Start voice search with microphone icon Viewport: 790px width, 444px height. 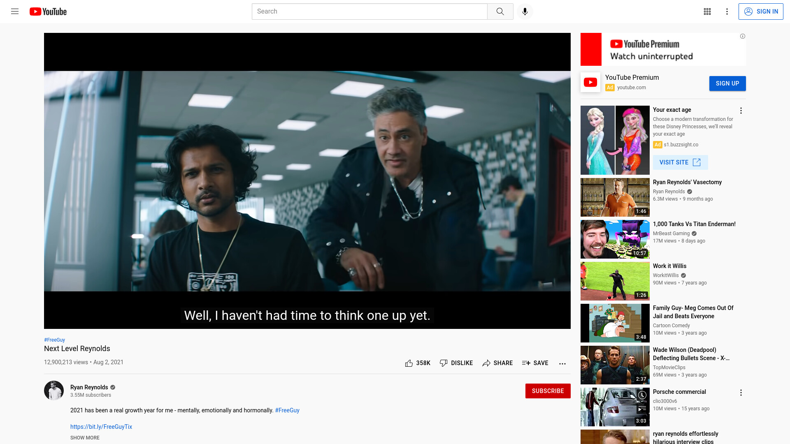point(525,12)
